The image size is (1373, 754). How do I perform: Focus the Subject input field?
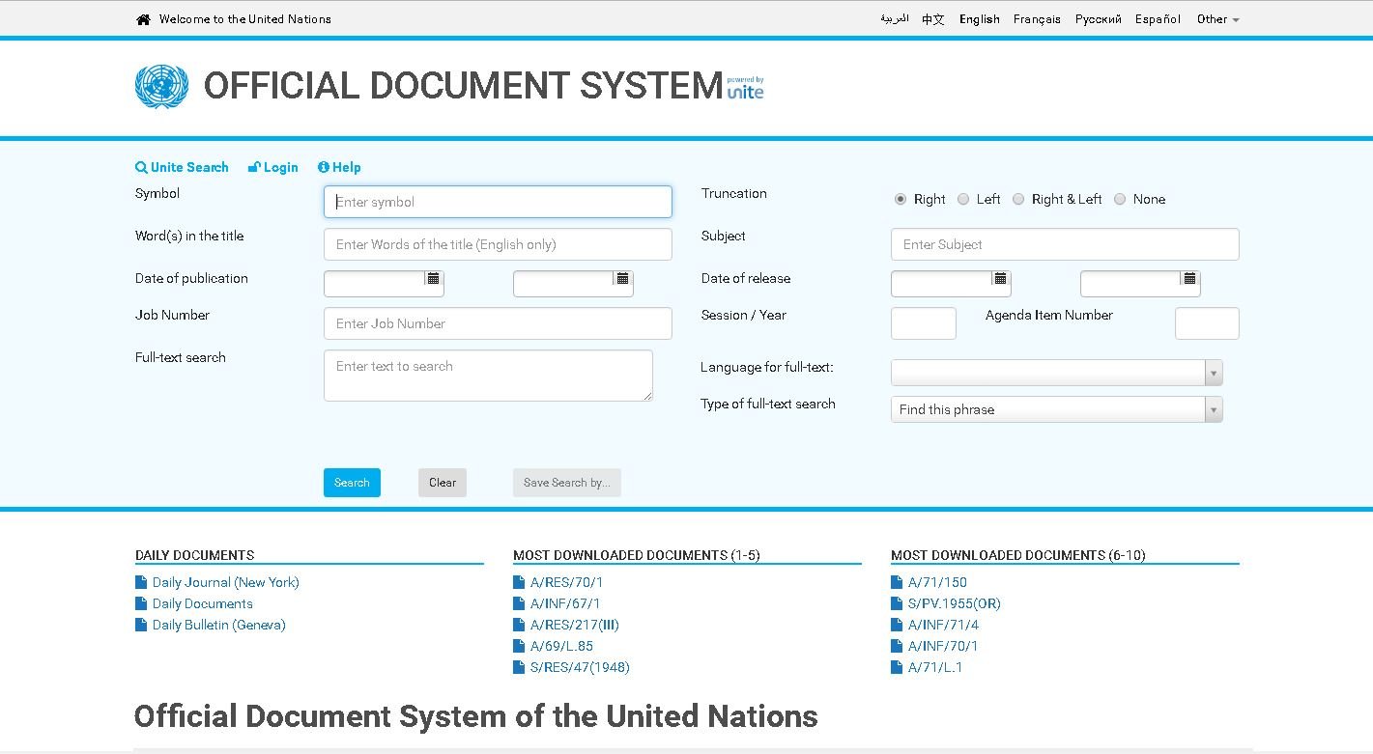click(x=1065, y=244)
